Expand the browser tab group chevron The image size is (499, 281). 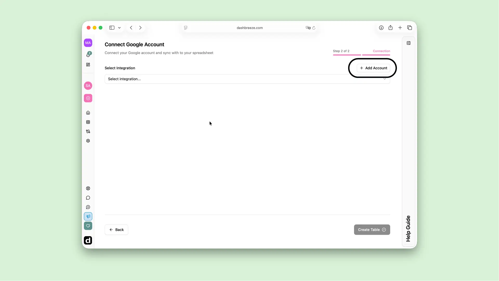pyautogui.click(x=119, y=28)
